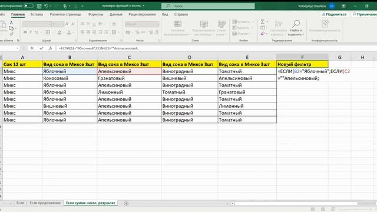Click the Format Painter brush icon
Screen dimensions: 377x212
(x=11, y=34)
